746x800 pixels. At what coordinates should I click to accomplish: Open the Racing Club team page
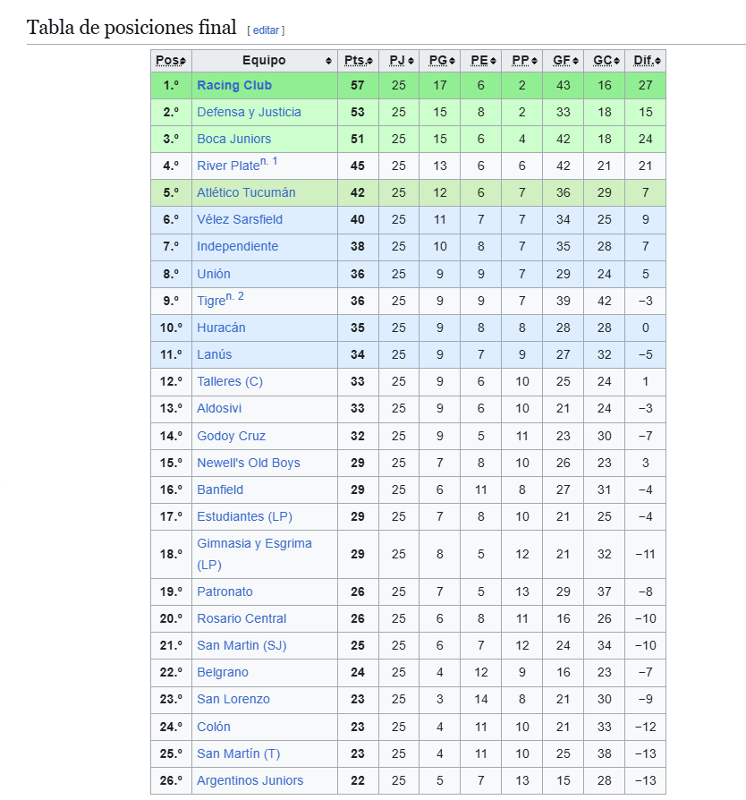(234, 85)
